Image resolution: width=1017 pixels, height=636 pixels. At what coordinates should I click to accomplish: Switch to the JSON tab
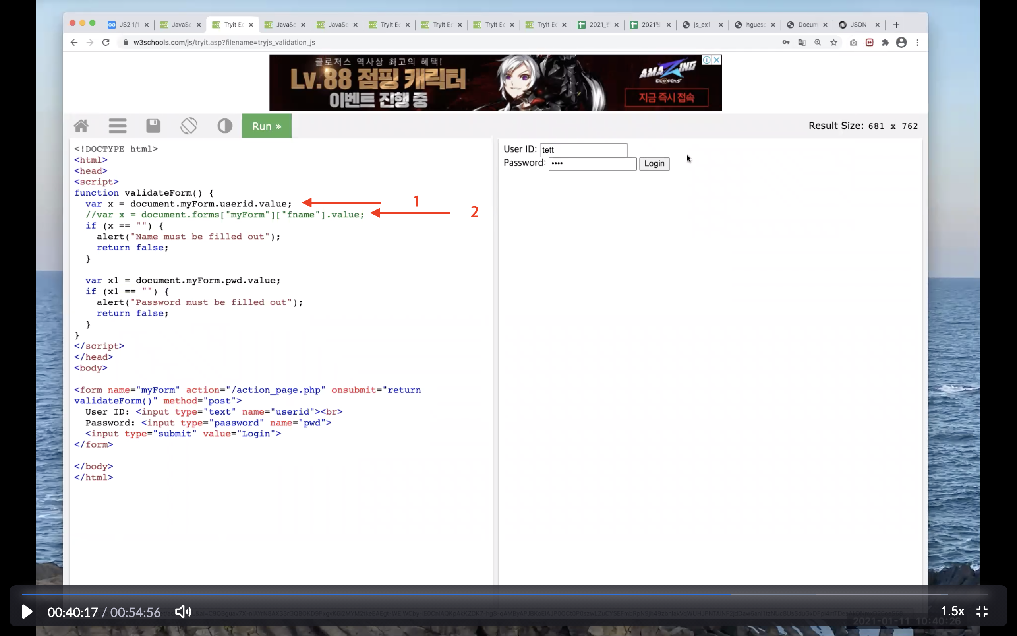[858, 25]
